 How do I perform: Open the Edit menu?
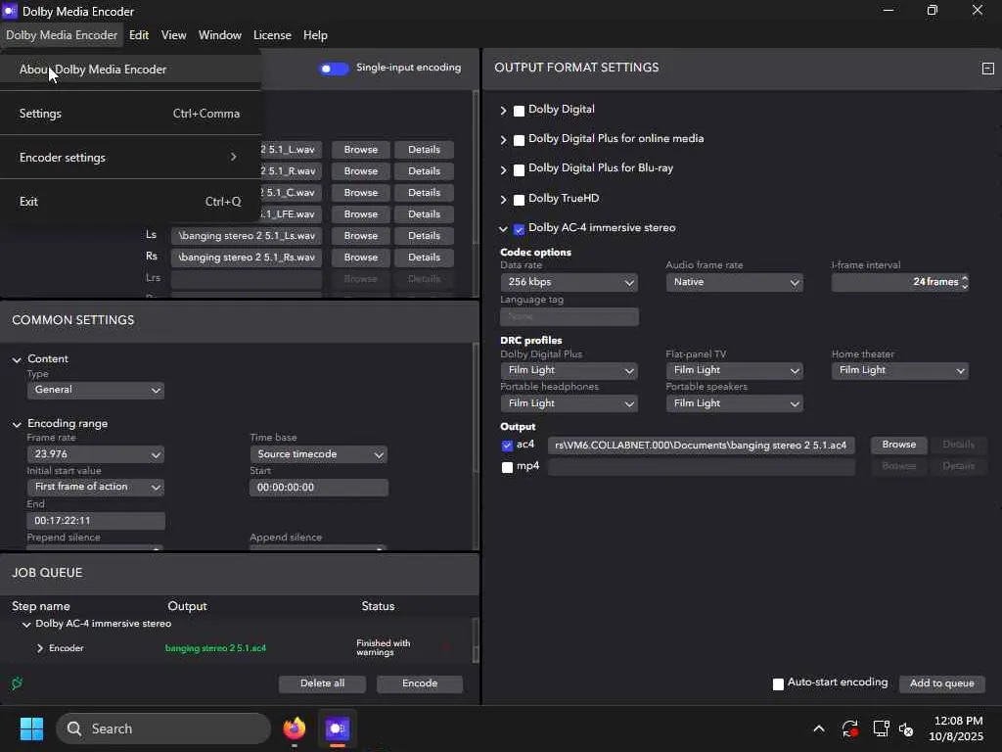pyautogui.click(x=139, y=35)
